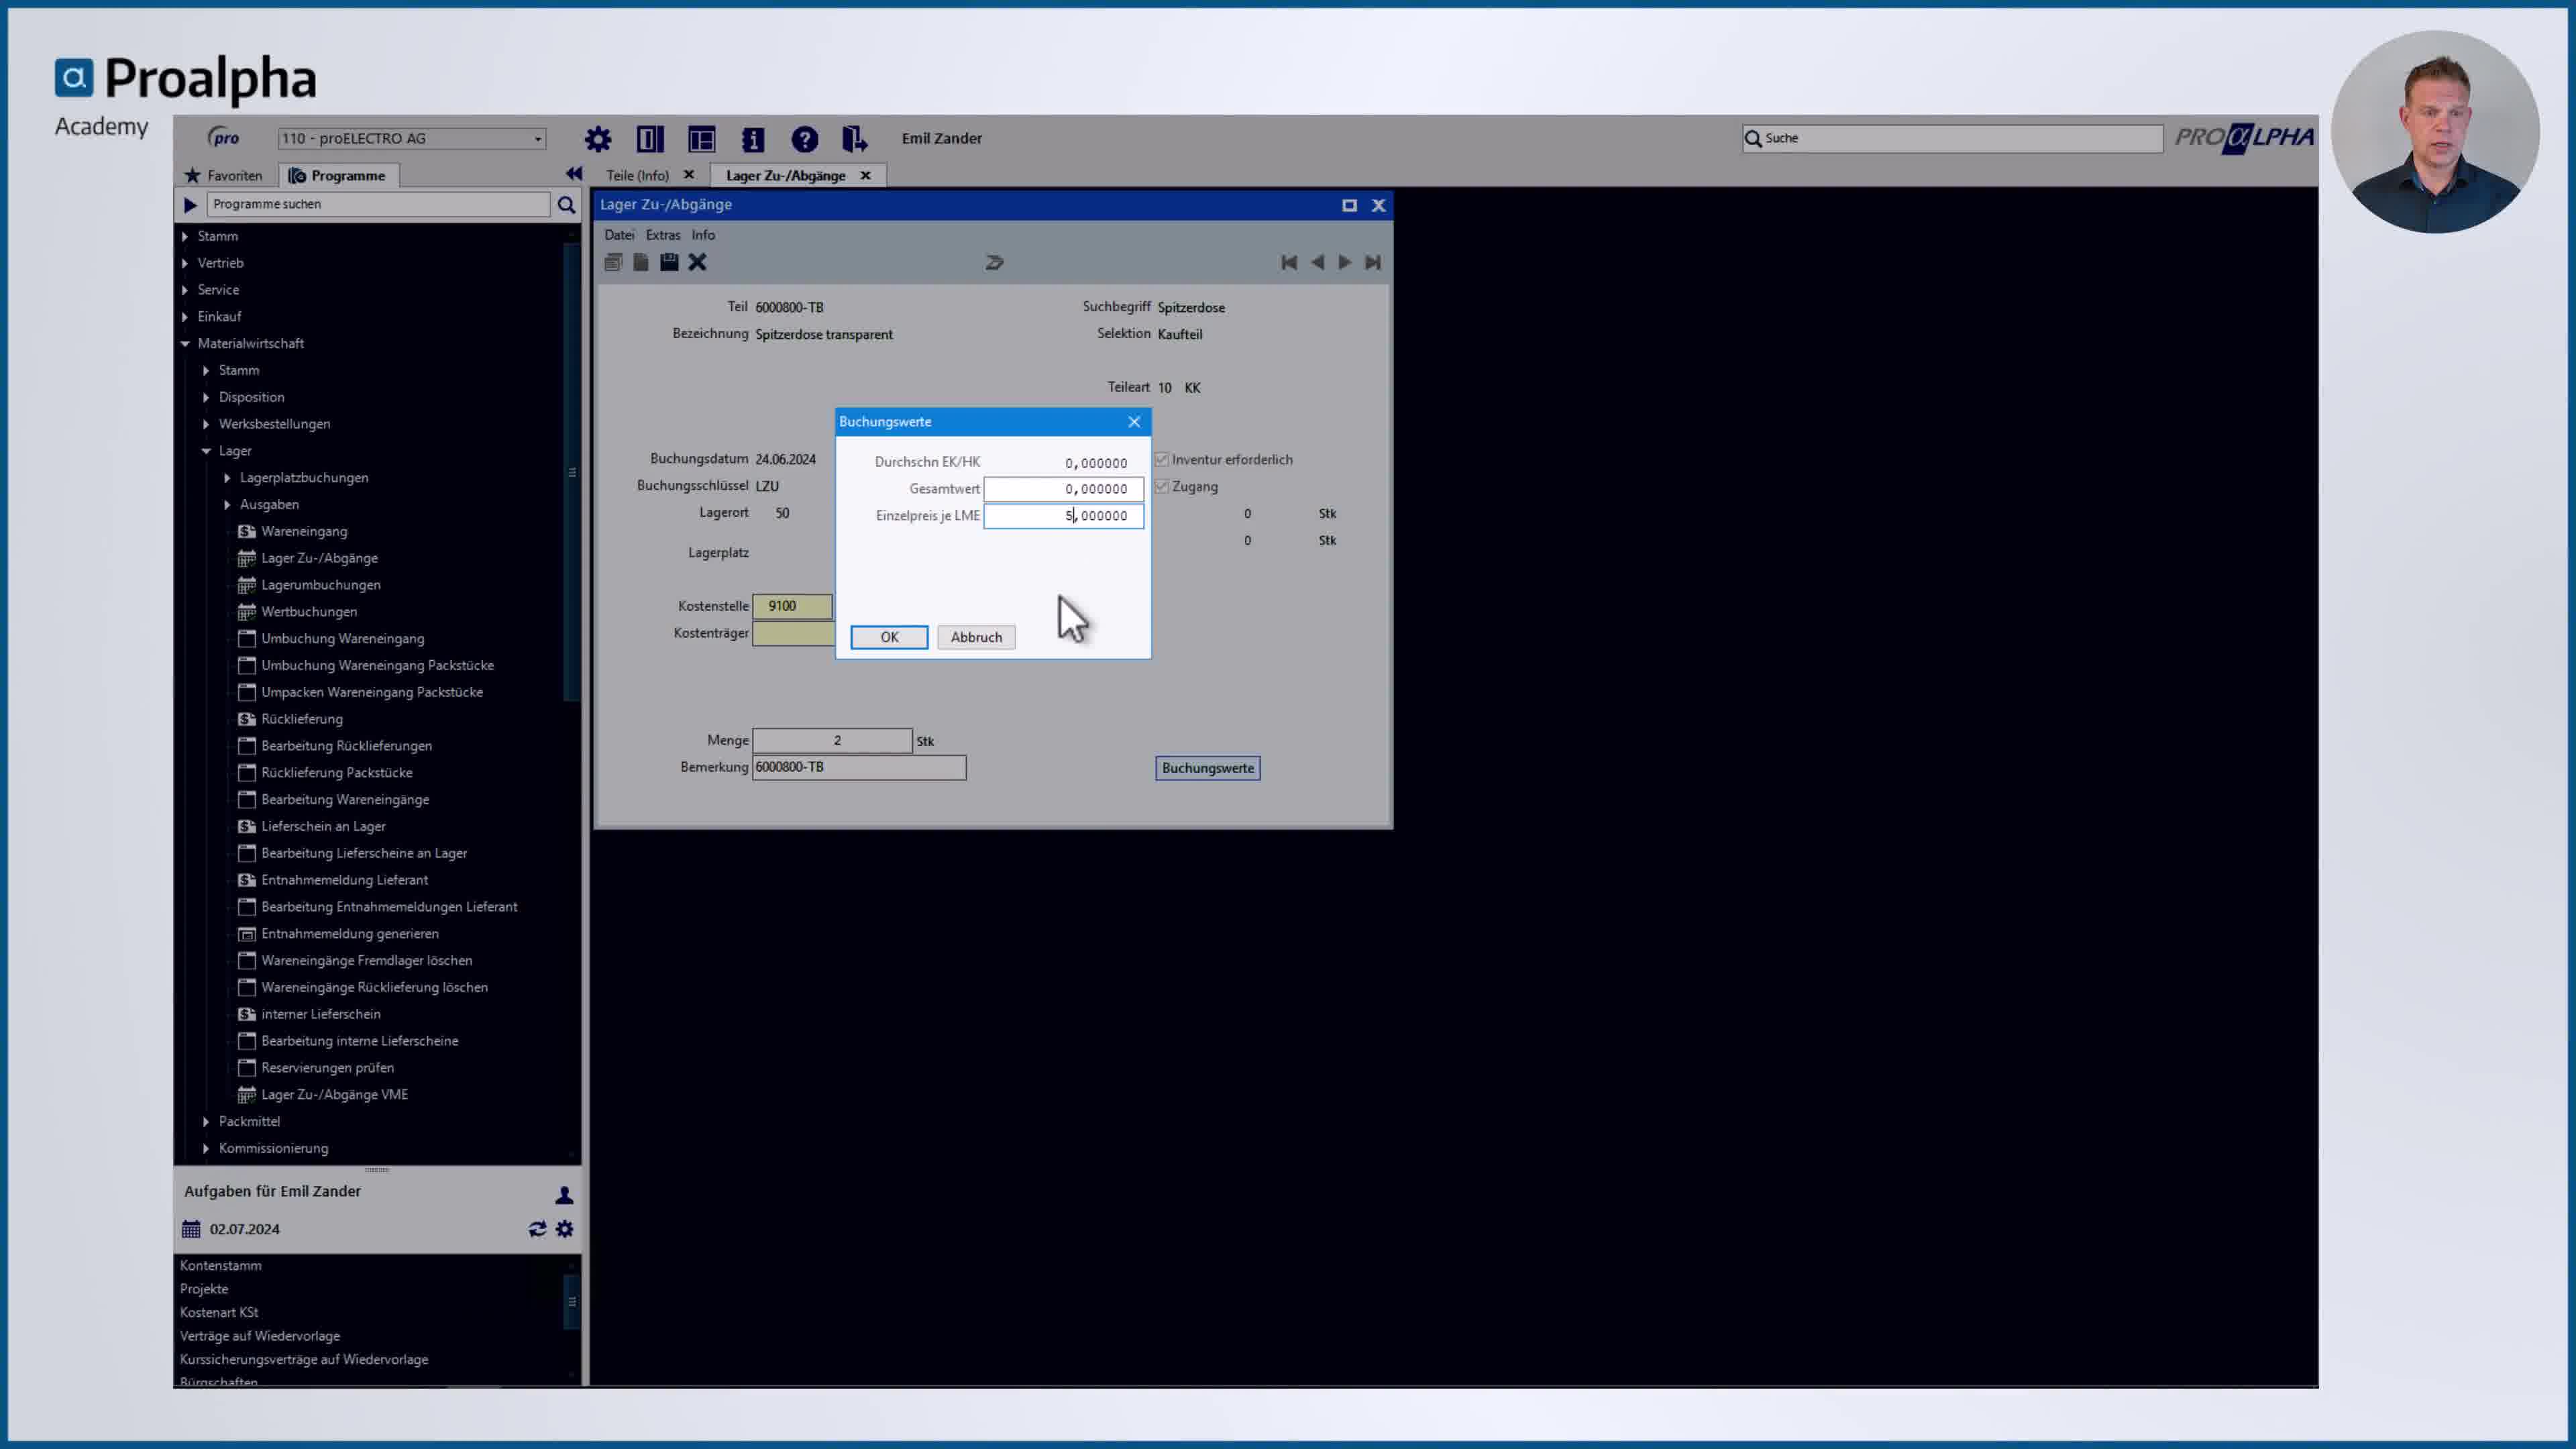Click the table layout icon in toolbar

[702, 139]
